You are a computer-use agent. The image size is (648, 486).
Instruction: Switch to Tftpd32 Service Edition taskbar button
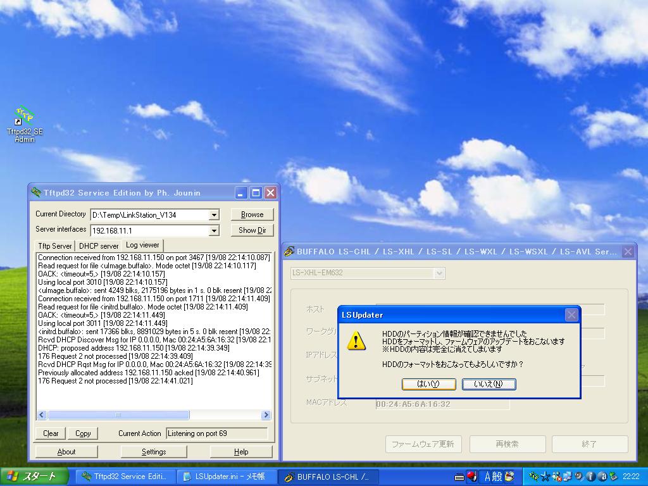[x=125, y=477]
